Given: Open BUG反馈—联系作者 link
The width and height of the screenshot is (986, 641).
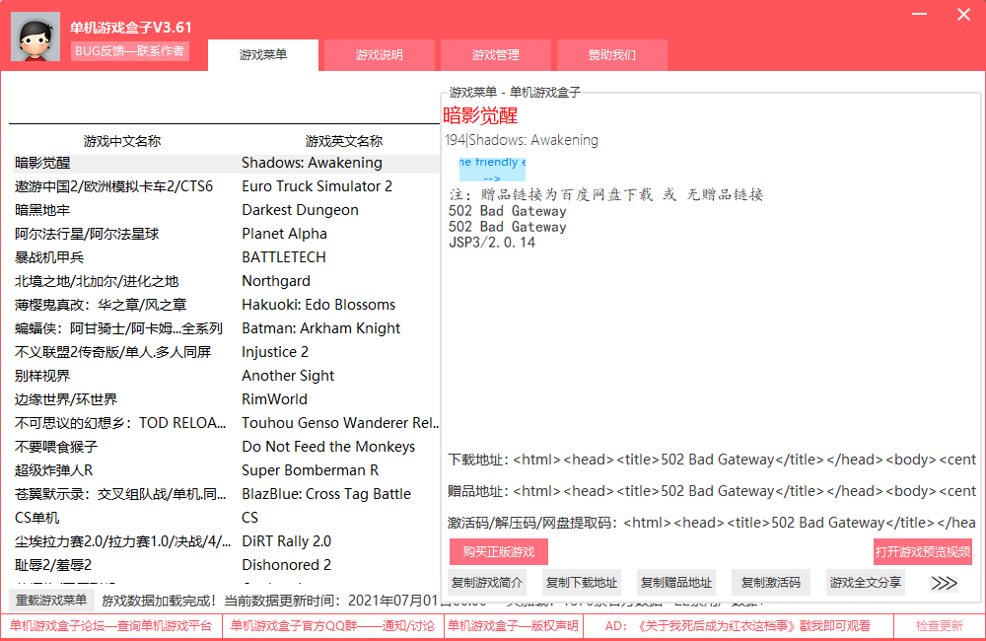Looking at the screenshot, I should pyautogui.click(x=130, y=51).
